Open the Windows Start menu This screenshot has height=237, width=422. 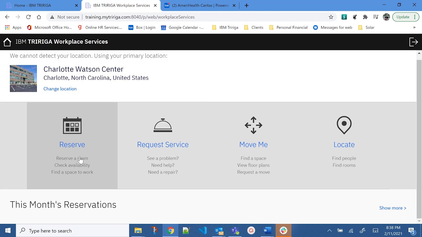(x=8, y=231)
